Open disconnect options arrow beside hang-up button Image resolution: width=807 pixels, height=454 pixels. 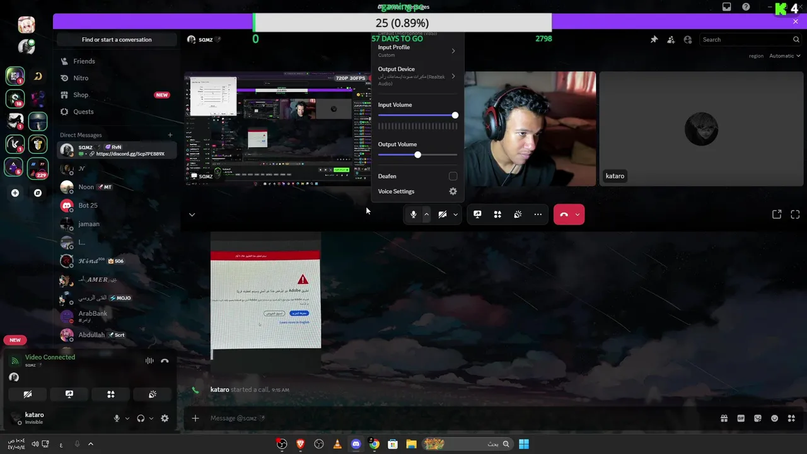(578, 214)
